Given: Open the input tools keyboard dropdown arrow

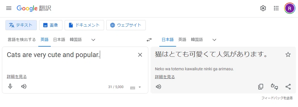Looking at the screenshot, I should click(140, 87).
